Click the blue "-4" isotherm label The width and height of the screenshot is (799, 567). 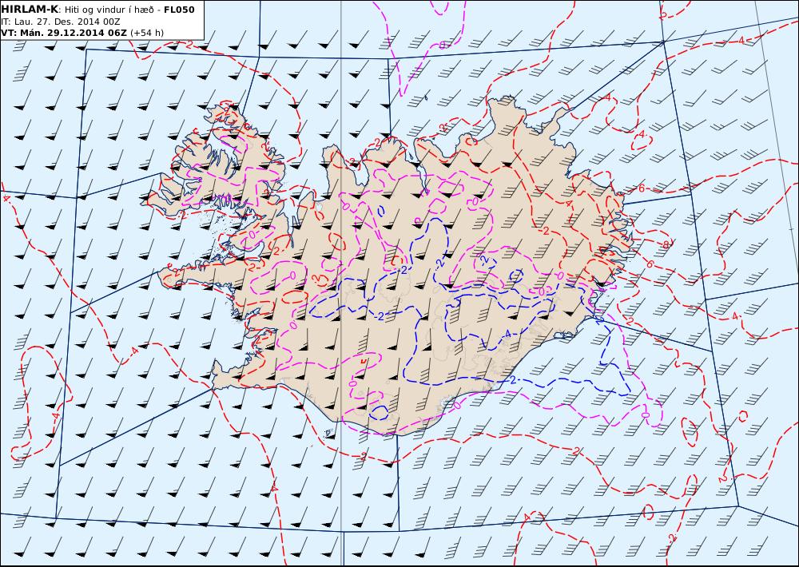click(507, 334)
